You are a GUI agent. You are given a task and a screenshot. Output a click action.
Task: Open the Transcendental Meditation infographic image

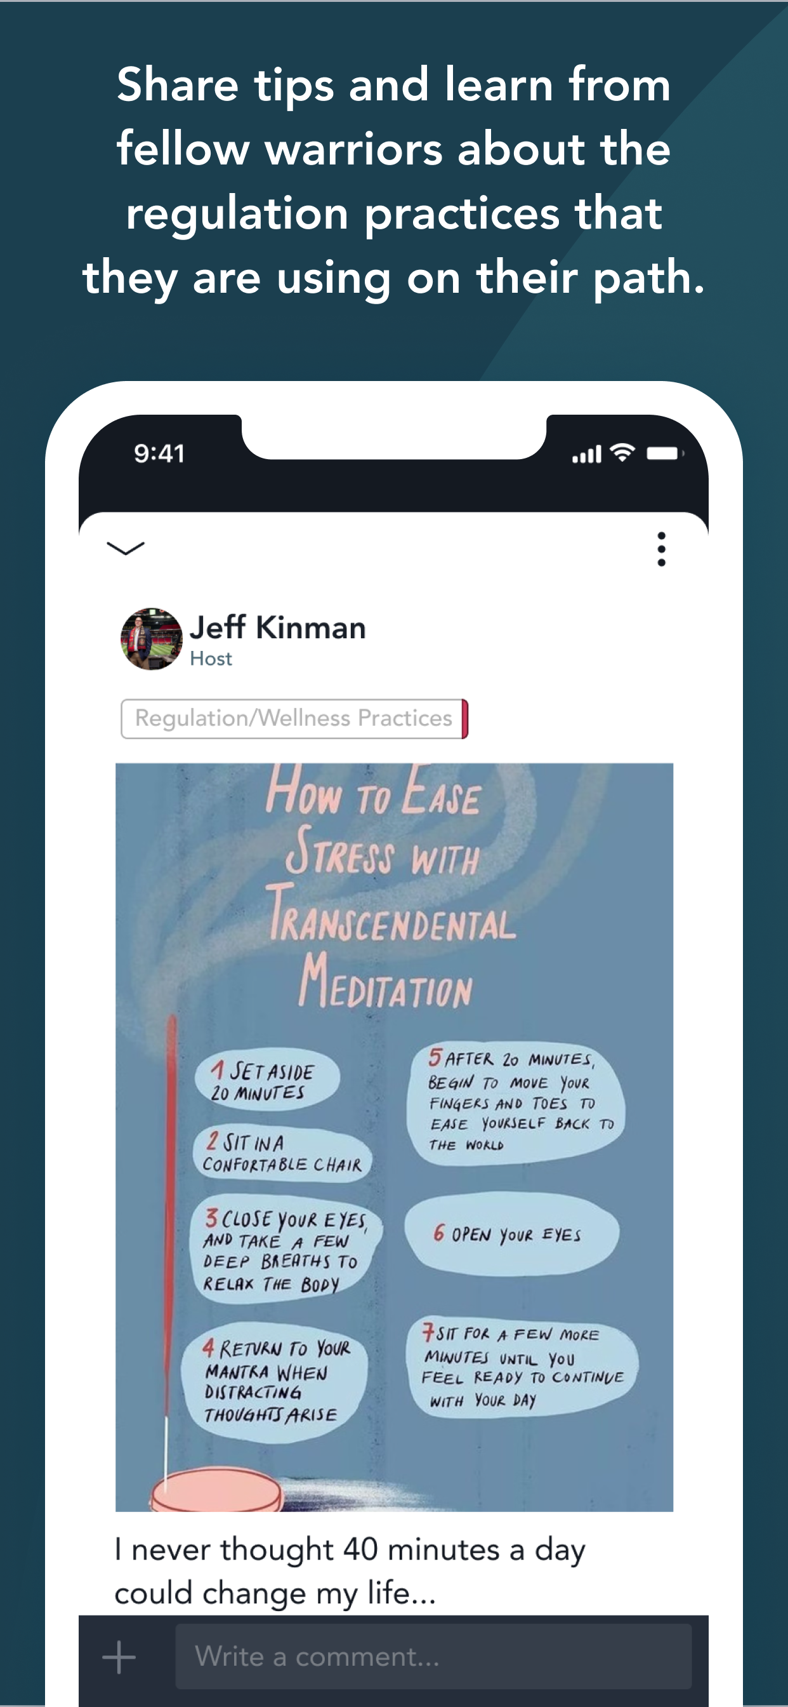point(394,1137)
